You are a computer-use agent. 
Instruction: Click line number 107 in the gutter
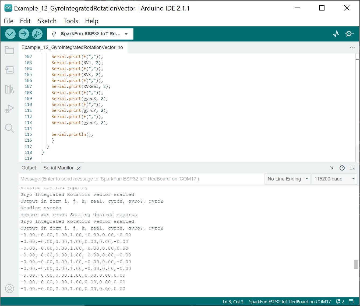click(x=28, y=86)
